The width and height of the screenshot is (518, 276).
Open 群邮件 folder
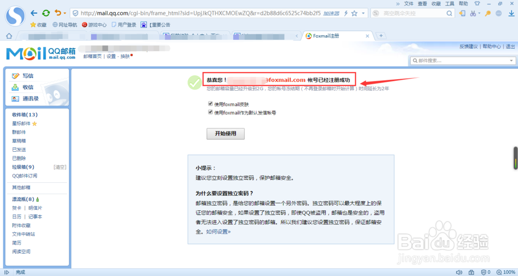(x=19, y=132)
